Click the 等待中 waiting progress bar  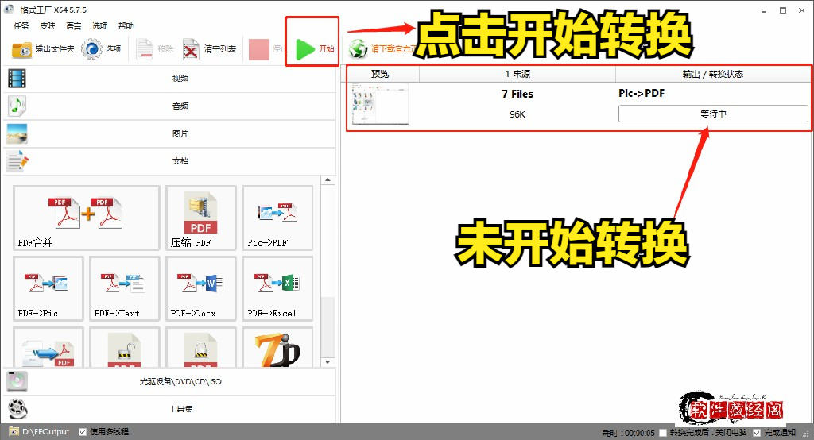(x=713, y=114)
